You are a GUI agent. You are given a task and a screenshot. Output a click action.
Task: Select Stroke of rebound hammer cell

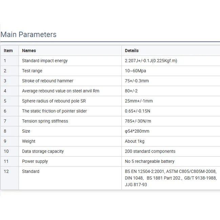47,81
